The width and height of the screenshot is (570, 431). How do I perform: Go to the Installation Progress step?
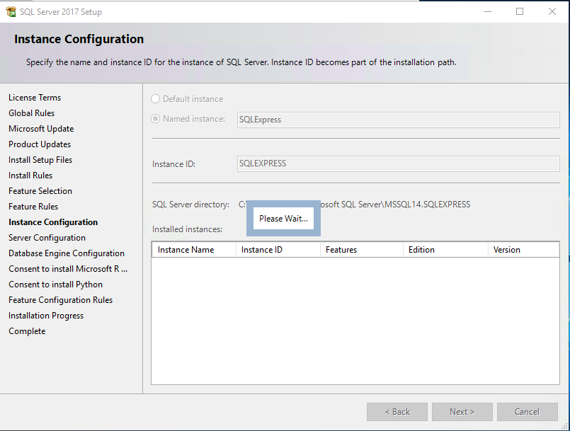pos(46,316)
